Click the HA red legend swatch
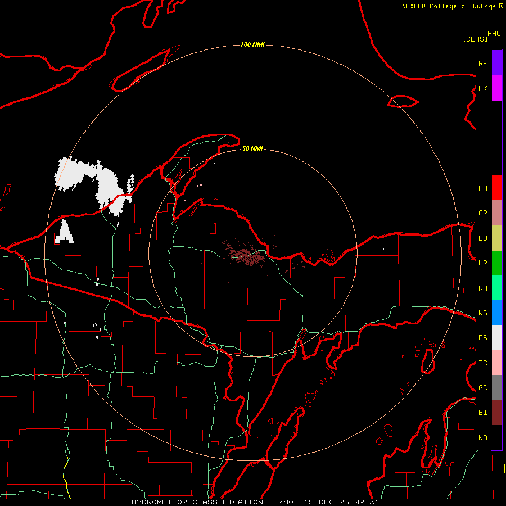506x506 pixels. tap(496, 188)
